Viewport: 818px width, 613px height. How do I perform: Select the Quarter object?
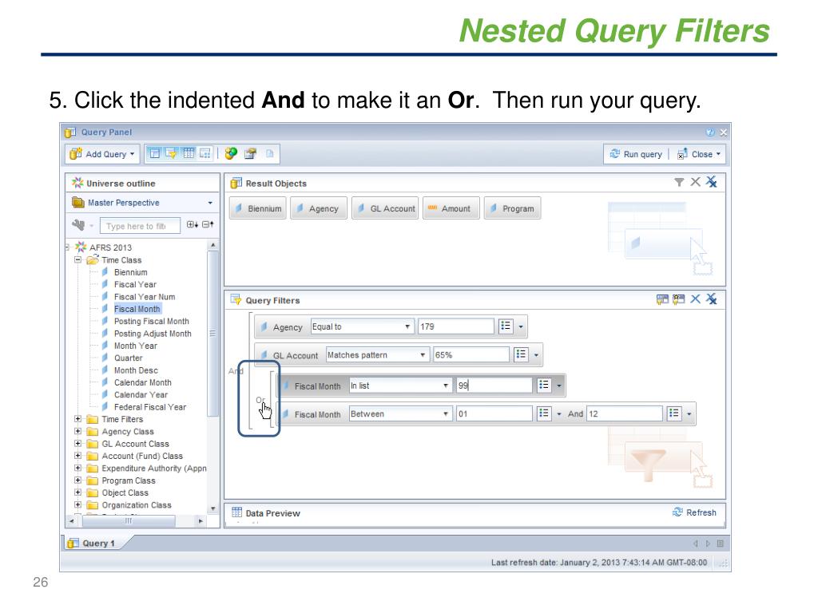(129, 358)
